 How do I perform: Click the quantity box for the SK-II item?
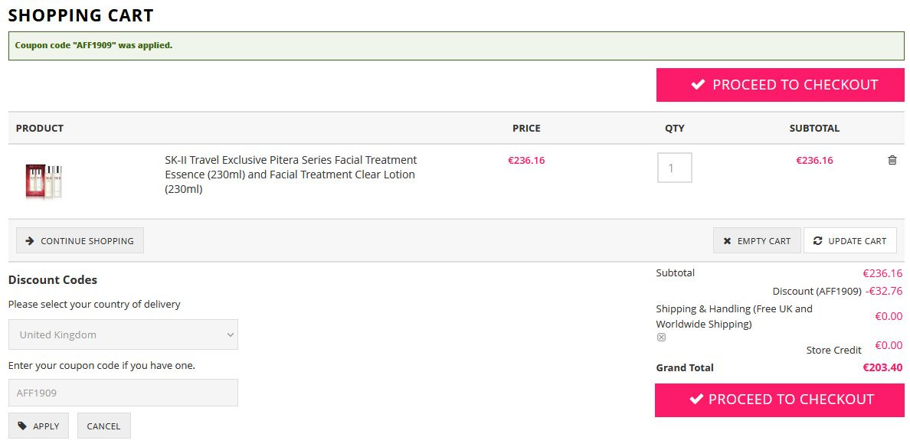(x=674, y=168)
